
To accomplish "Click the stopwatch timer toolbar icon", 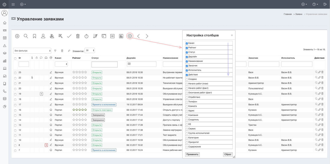I will tap(87, 36).
